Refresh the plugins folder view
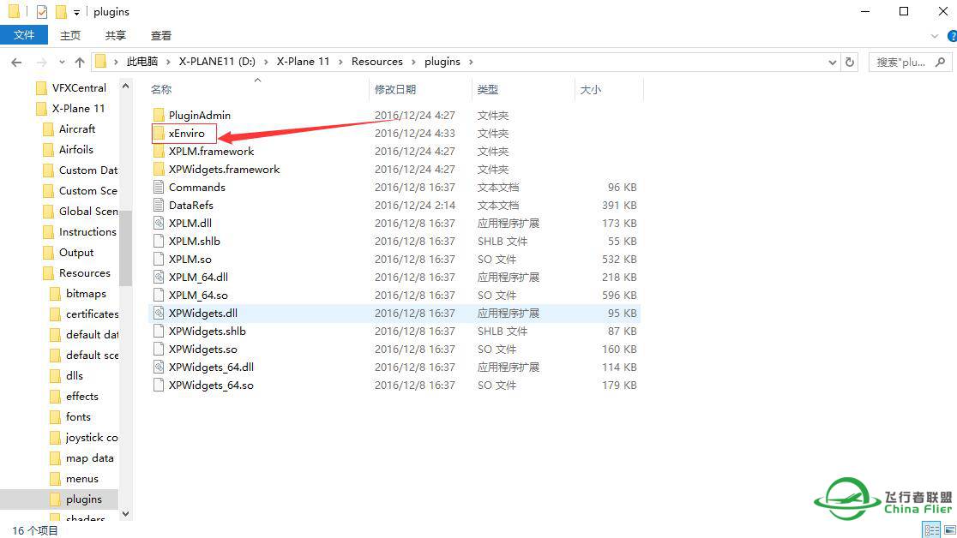 849,62
